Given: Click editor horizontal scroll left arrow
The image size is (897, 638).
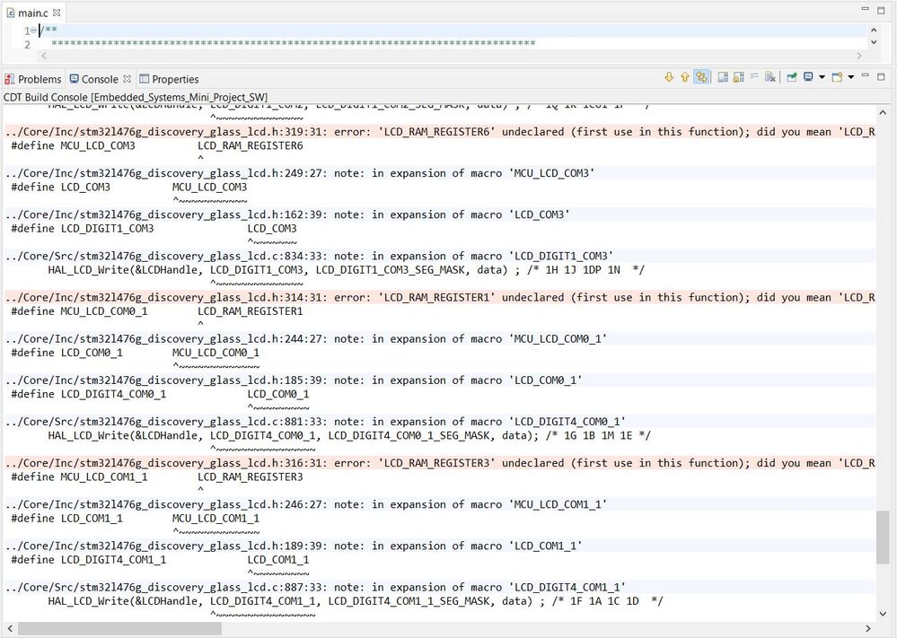Looking at the screenshot, I should pyautogui.click(x=44, y=56).
